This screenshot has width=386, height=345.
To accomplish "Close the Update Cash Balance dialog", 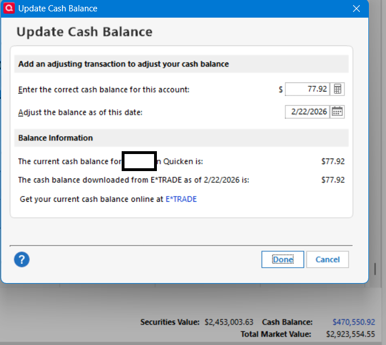I will click(x=356, y=9).
